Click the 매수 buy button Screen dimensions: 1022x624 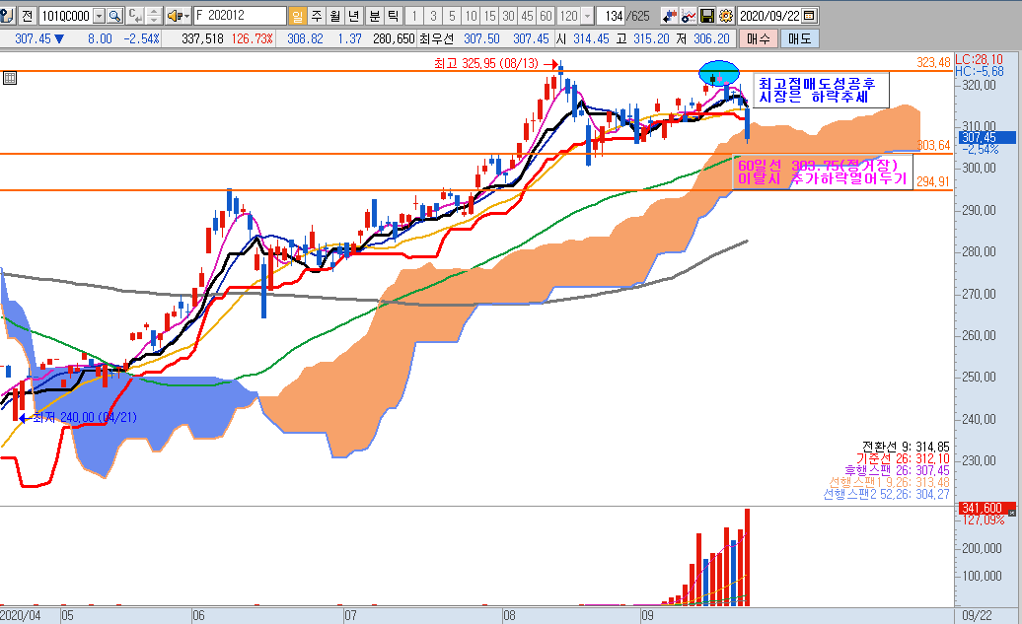coord(758,39)
